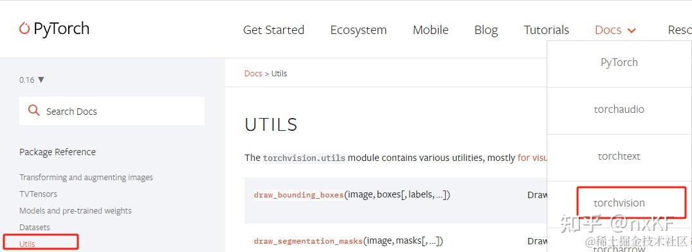Open the Tutorials page

click(x=547, y=30)
